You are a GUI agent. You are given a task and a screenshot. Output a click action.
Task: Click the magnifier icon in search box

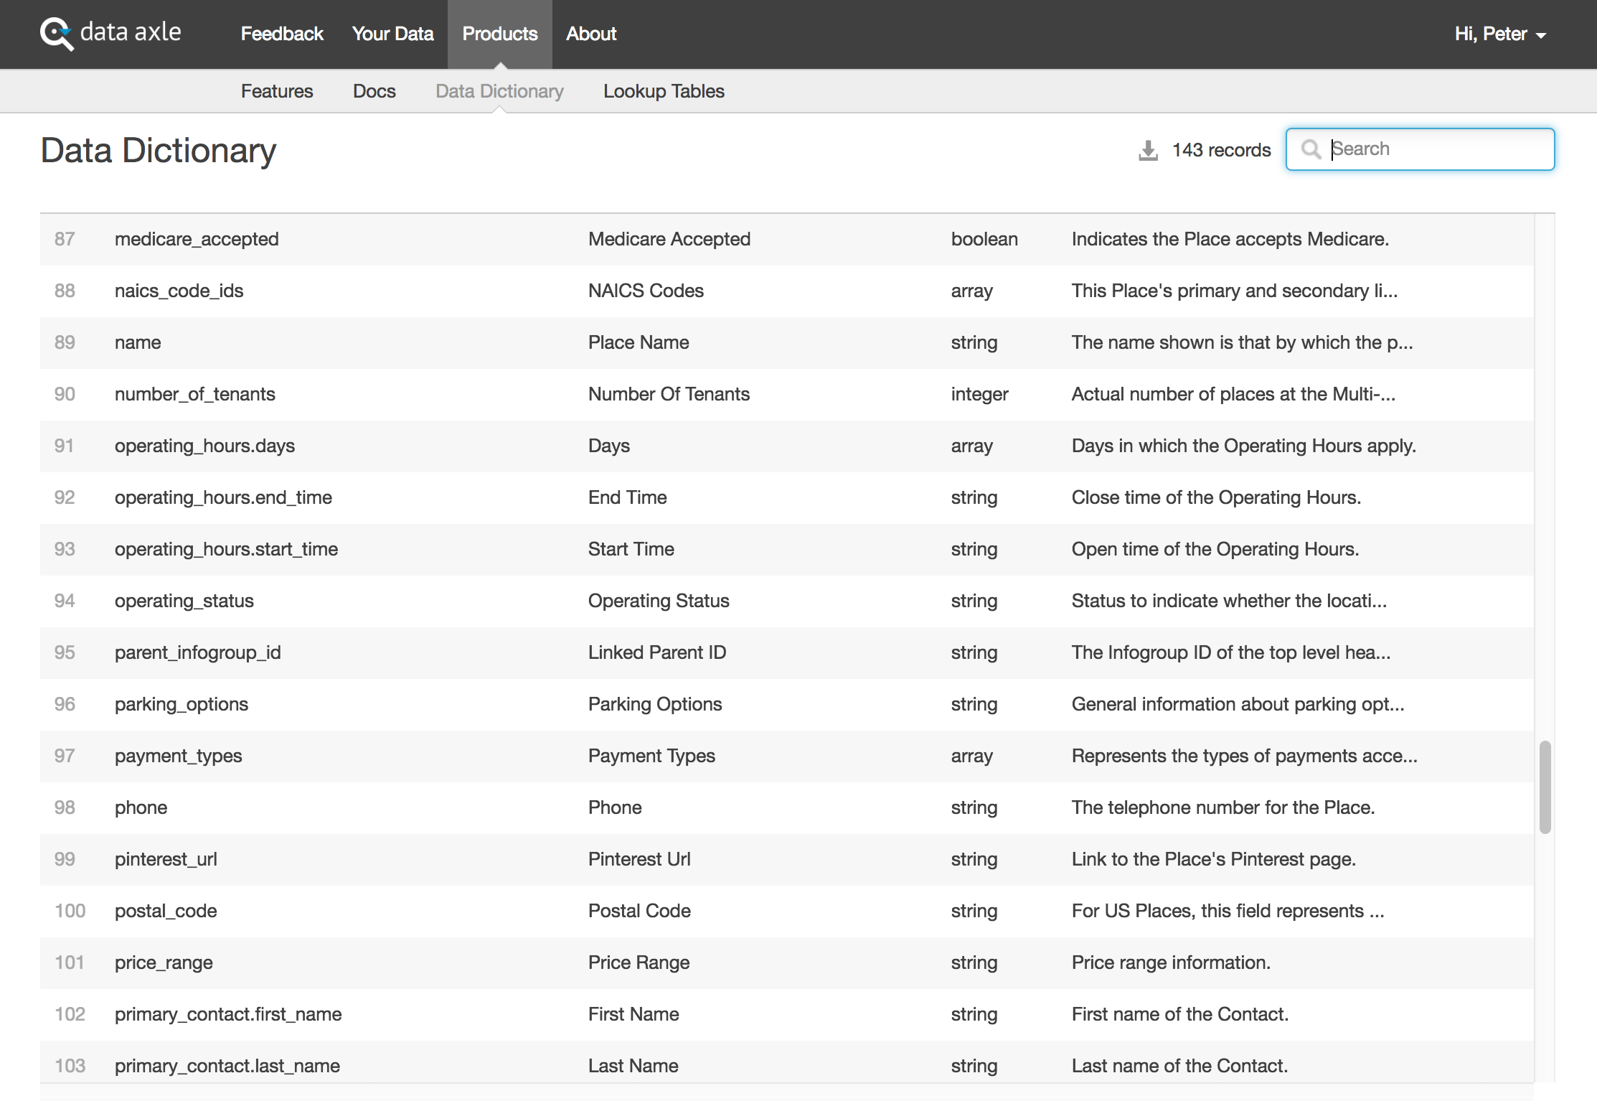pyautogui.click(x=1311, y=149)
